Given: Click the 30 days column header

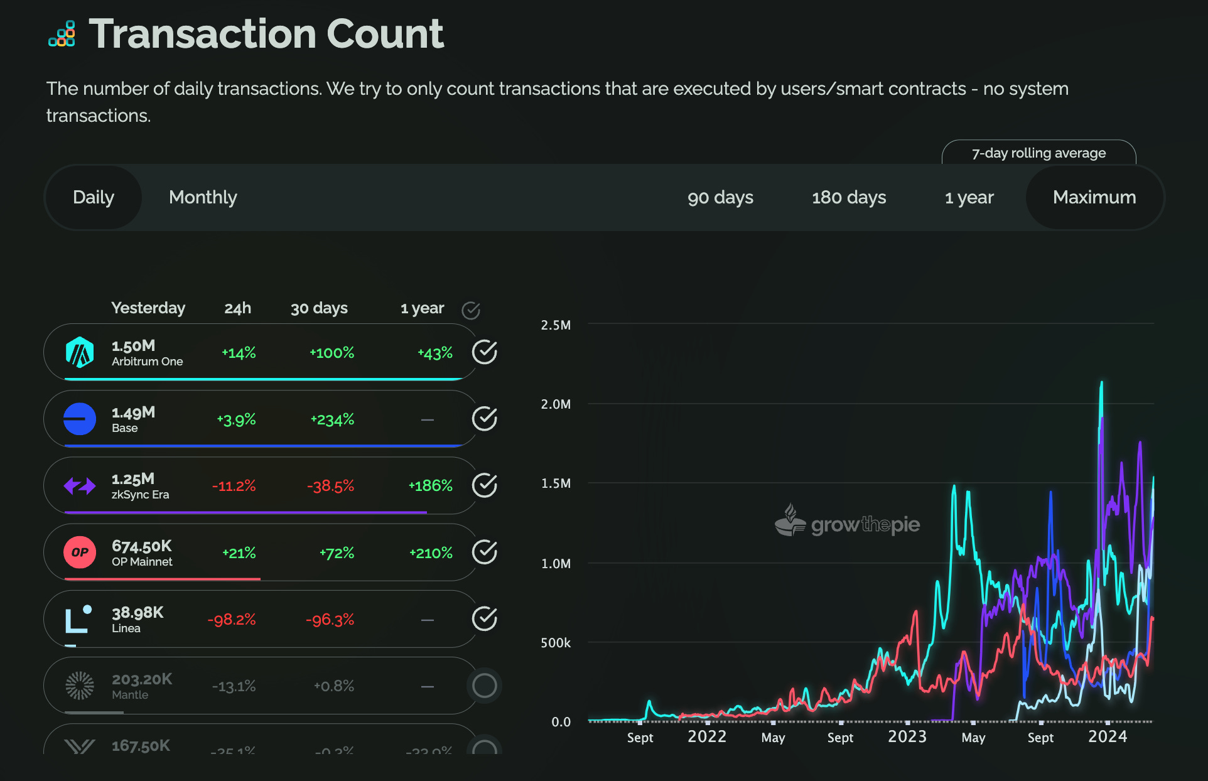Looking at the screenshot, I should coord(319,308).
